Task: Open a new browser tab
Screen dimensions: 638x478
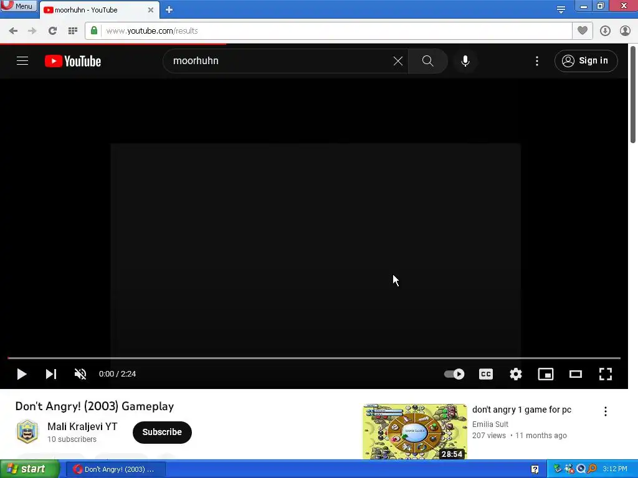Action: click(169, 10)
